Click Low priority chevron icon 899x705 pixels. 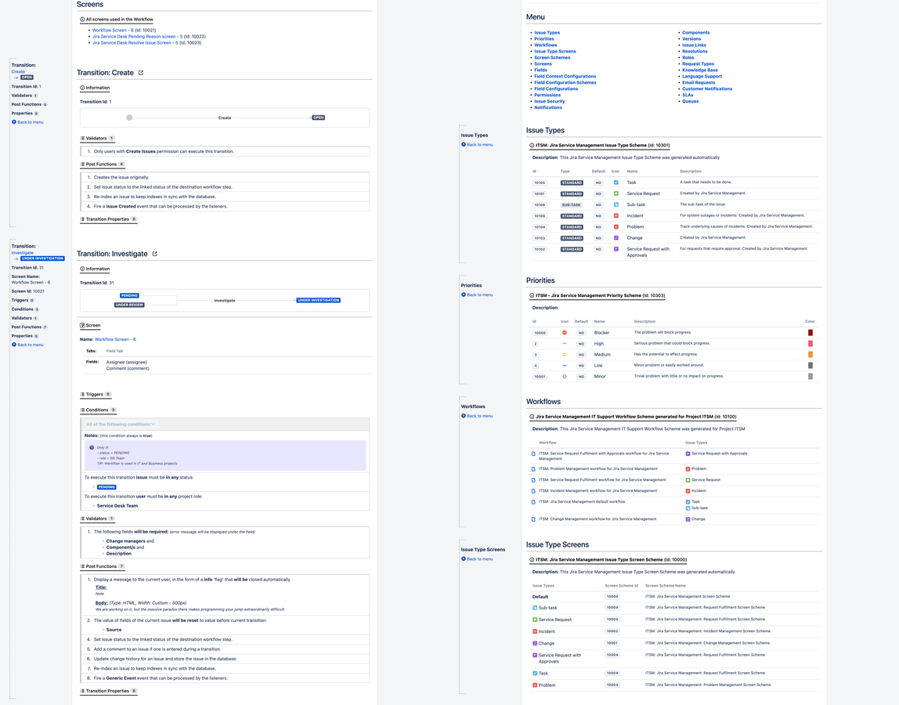564,365
